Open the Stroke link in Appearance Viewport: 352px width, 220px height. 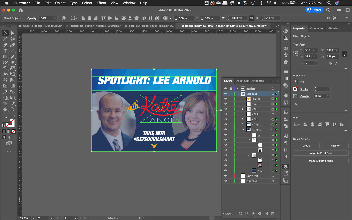coord(304,89)
